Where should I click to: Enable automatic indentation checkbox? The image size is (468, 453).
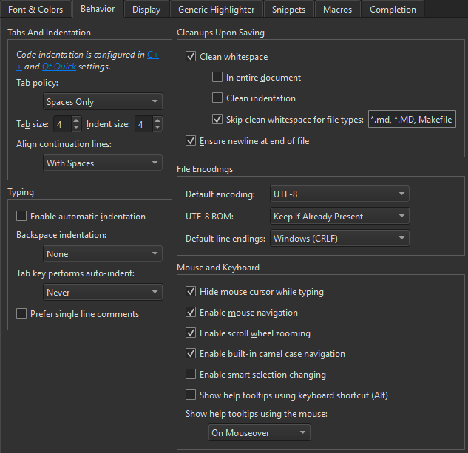coord(22,217)
